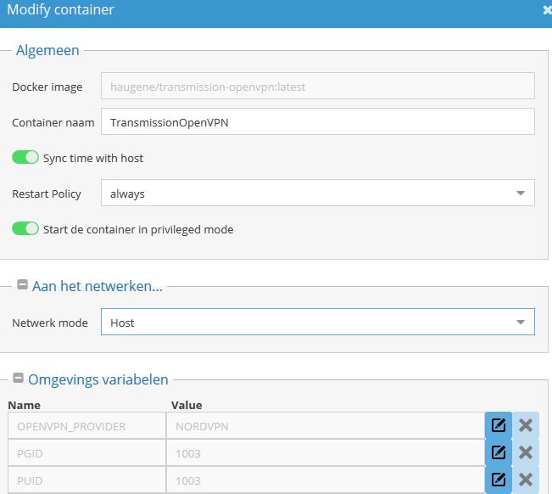Image resolution: width=552 pixels, height=494 pixels.
Task: Select the PUID name cell
Action: [86, 480]
